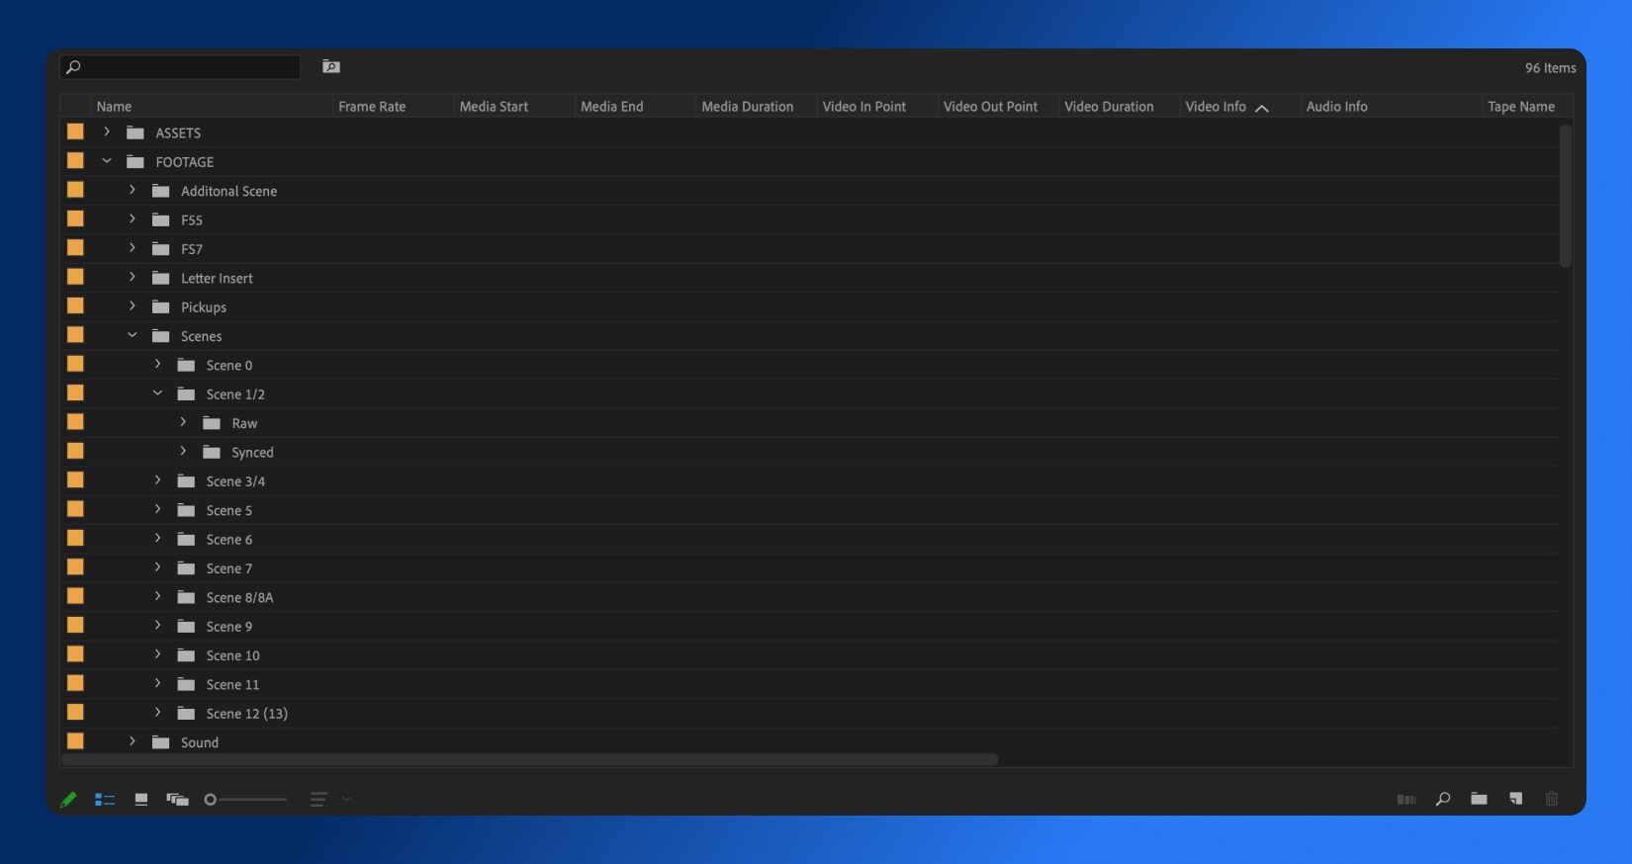Sort by Media Duration column
This screenshot has width=1632, height=864.
[x=747, y=107]
